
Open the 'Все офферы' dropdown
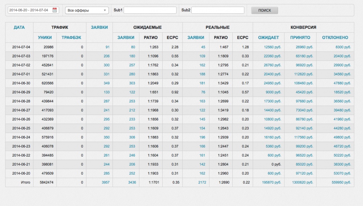coord(87,11)
